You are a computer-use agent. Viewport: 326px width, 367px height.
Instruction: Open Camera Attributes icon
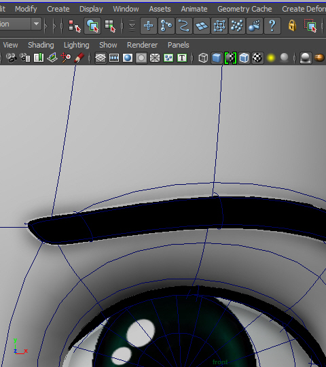pos(24,58)
